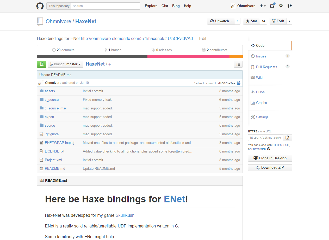Click the language breakdown color bar
The image size is (329, 240).
click(x=140, y=57)
